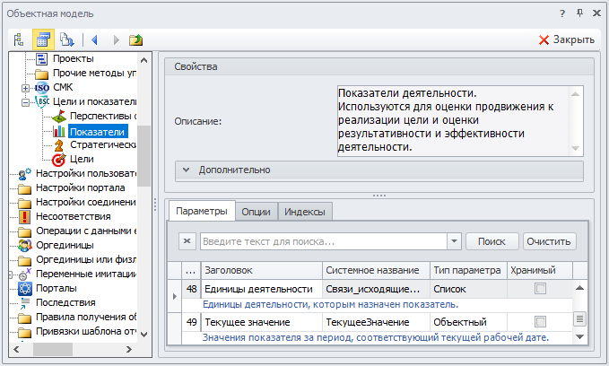Click the tree structure icon in toolbar
Viewport: 609px width, 366px height.
pos(20,39)
